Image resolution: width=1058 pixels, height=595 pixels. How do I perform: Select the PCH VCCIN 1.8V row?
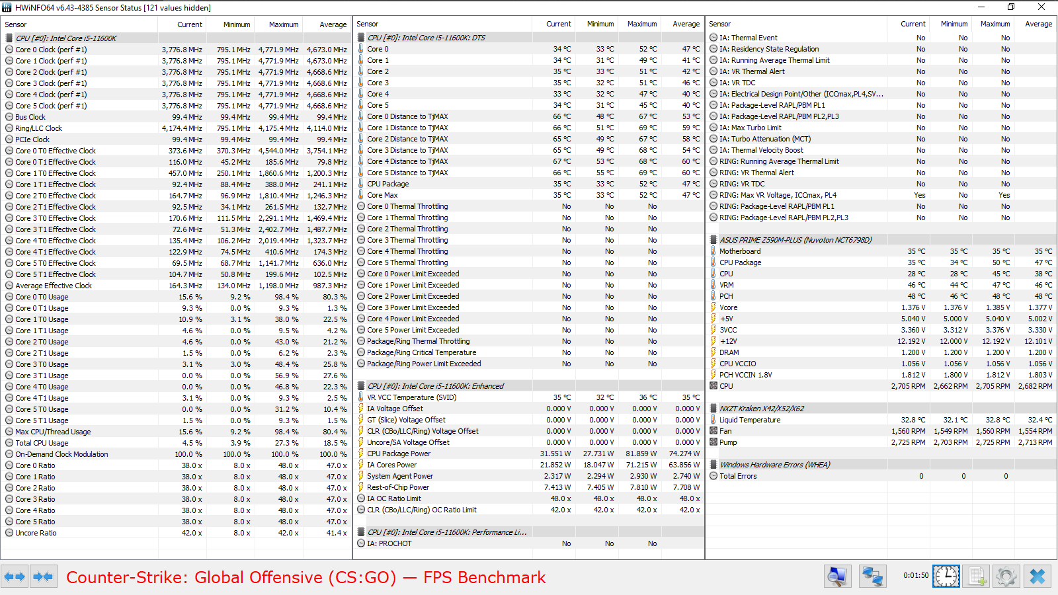[x=881, y=375]
